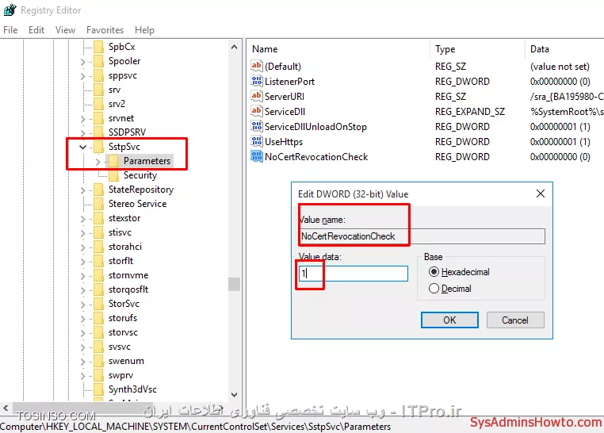
Task: Click the srvnet folder icon
Action: [99, 118]
